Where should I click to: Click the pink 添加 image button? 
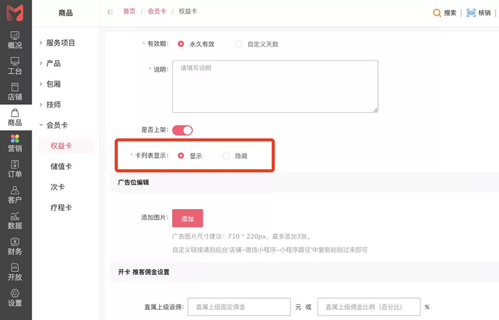pyautogui.click(x=188, y=218)
